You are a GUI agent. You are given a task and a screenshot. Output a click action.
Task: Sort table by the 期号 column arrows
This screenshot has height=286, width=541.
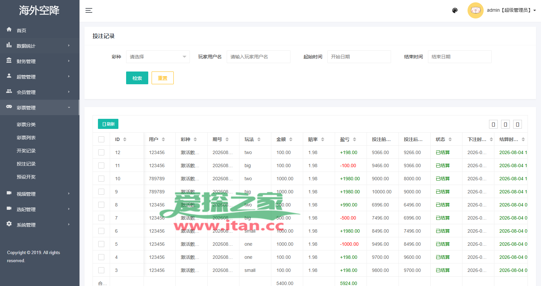pyautogui.click(x=227, y=139)
